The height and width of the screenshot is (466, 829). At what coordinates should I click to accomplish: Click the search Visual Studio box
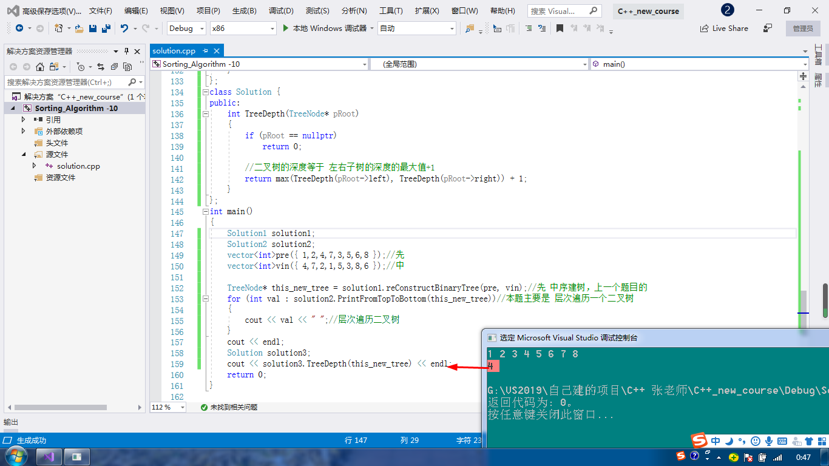pyautogui.click(x=564, y=11)
